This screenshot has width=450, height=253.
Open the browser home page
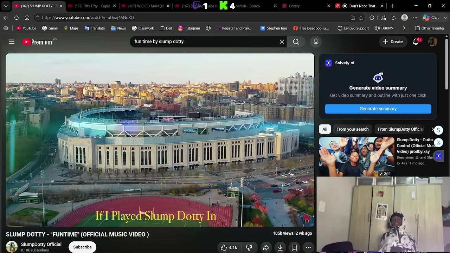pos(27,18)
